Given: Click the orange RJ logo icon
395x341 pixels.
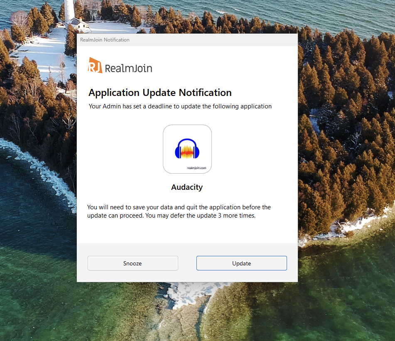Looking at the screenshot, I should pyautogui.click(x=95, y=65).
